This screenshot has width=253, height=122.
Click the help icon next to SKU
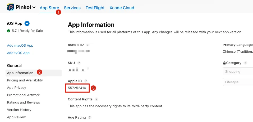(79, 63)
